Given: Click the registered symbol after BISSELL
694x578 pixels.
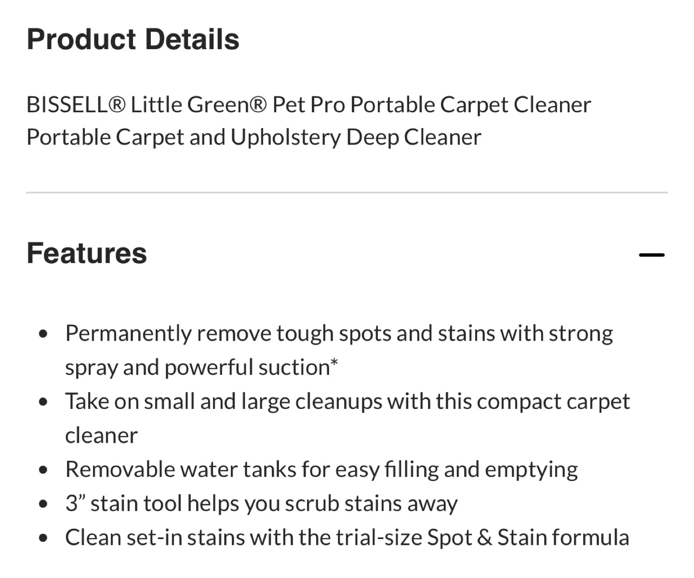Looking at the screenshot, I should click(117, 105).
